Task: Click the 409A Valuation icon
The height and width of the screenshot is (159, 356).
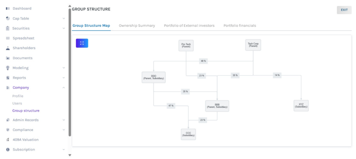Action: (x=8, y=140)
